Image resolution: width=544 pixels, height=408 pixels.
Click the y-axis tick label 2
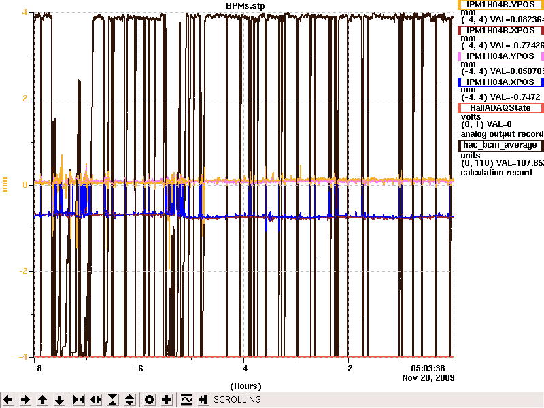point(25,99)
